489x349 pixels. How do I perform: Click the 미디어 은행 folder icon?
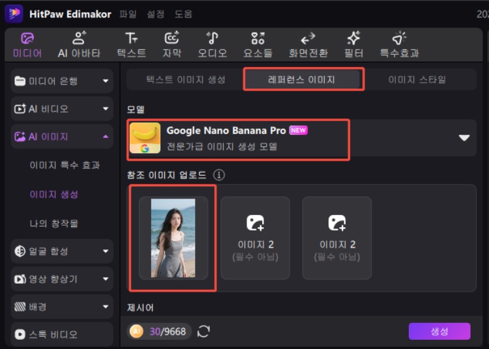(20, 81)
